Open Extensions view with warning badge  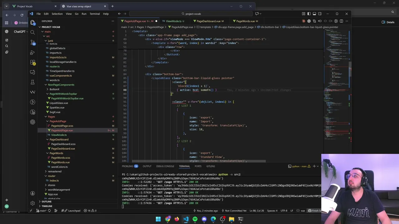point(32,62)
